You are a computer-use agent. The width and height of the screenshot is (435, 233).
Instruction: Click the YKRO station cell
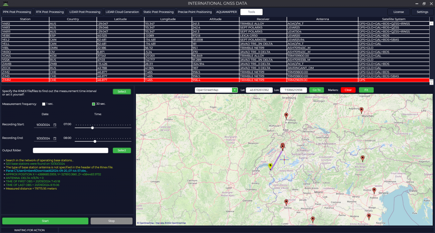pos(25,52)
